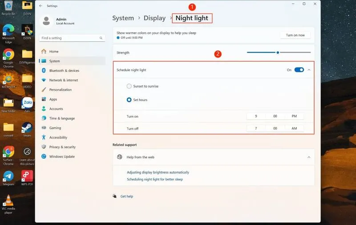Select the Sunset to sunrise option

pyautogui.click(x=129, y=86)
